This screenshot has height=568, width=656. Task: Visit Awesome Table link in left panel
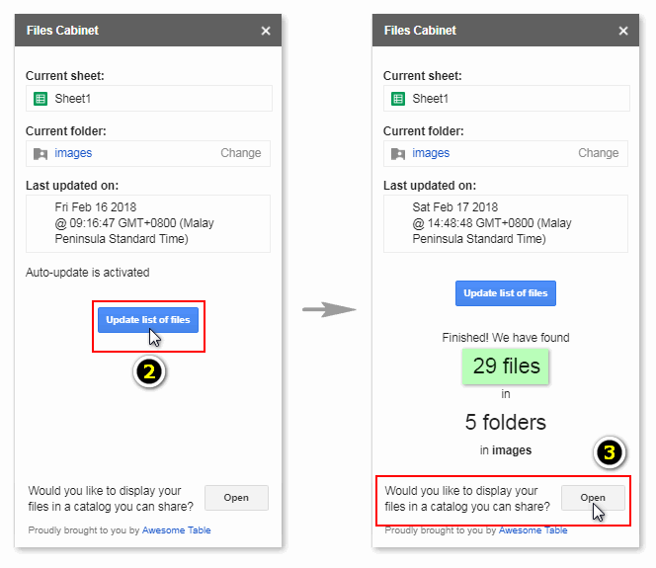176,530
